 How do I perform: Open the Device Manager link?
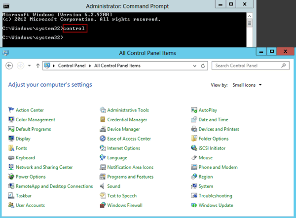point(123,129)
